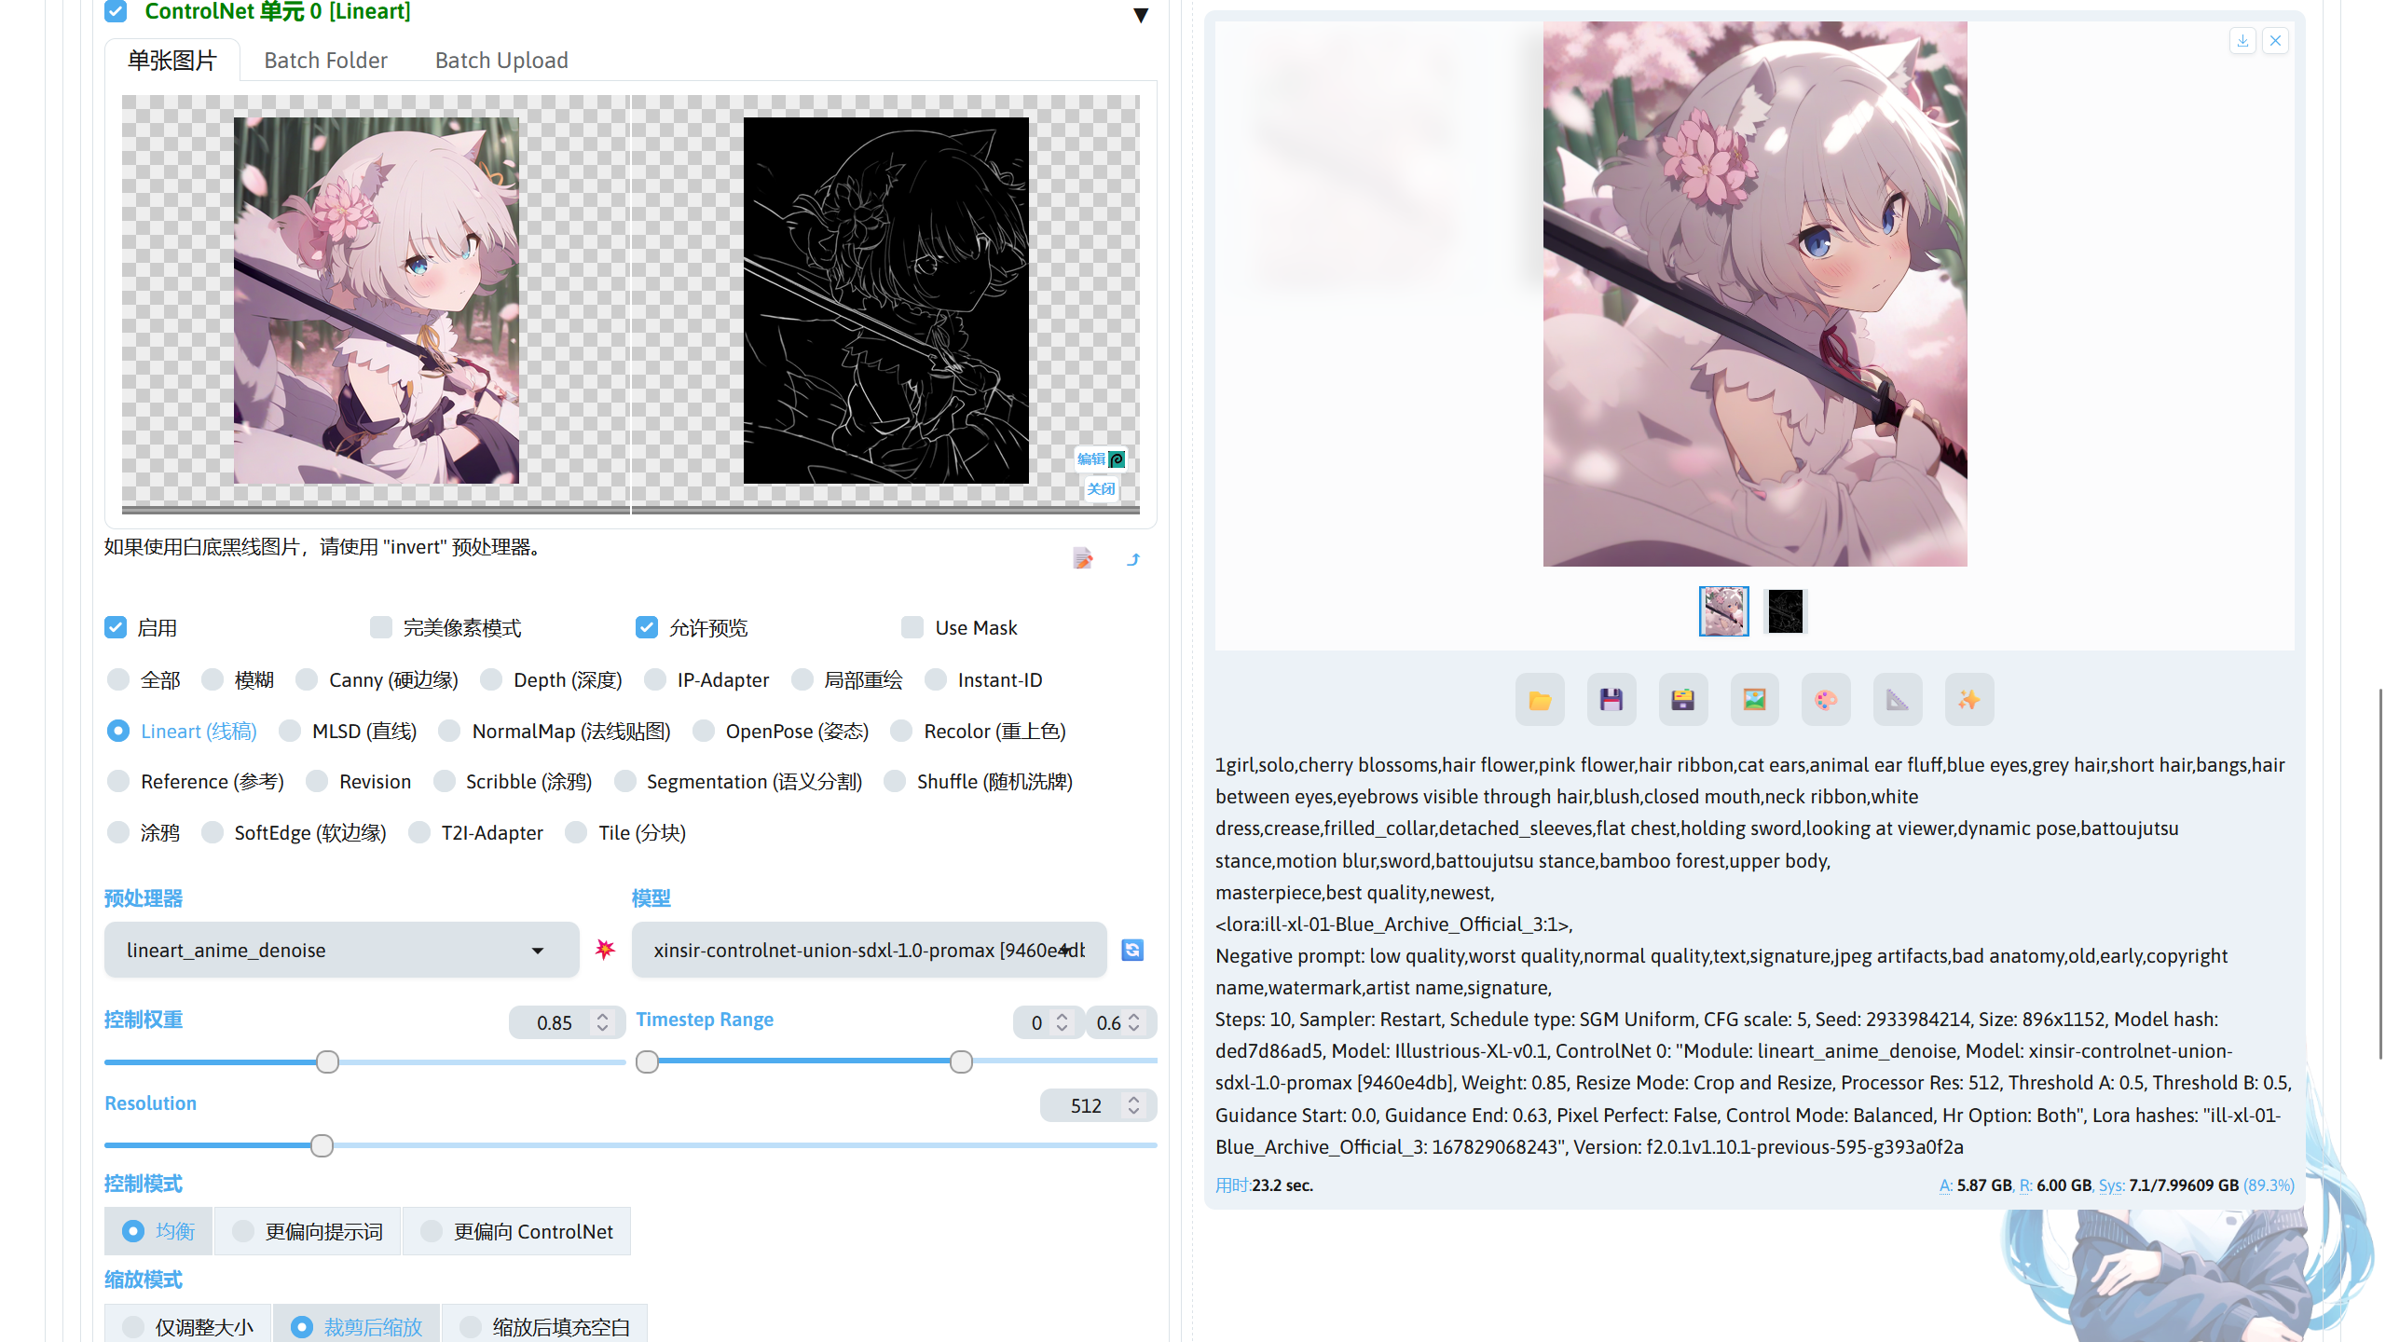The width and height of the screenshot is (2386, 1342).
Task: Click the 控制权重 slider handle
Action: pyautogui.click(x=327, y=1061)
